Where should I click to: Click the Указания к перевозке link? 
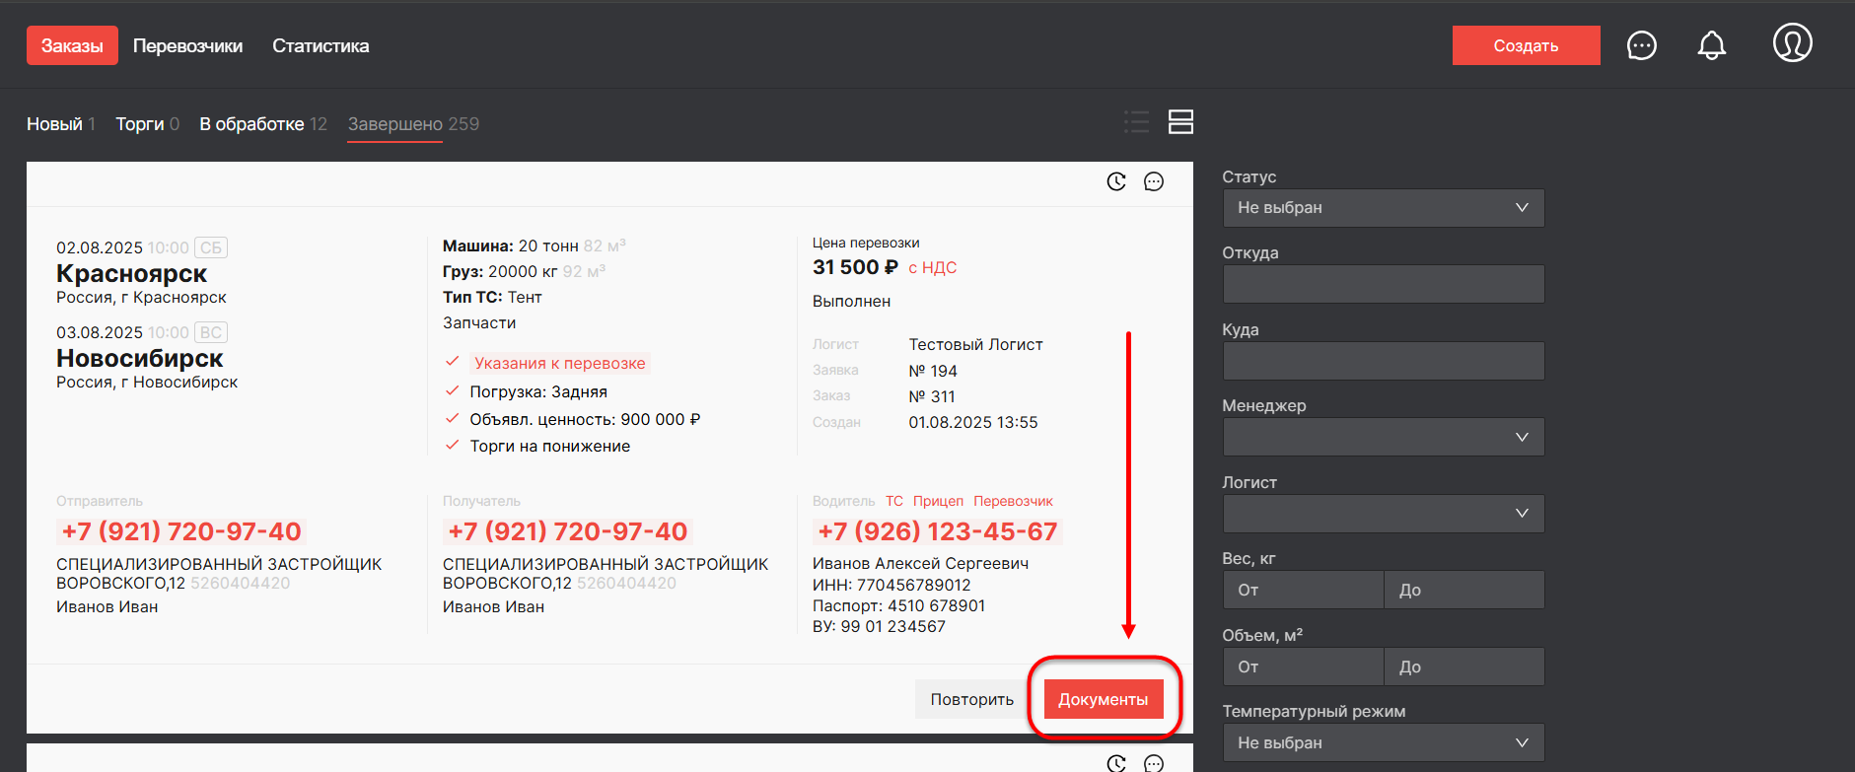click(560, 363)
